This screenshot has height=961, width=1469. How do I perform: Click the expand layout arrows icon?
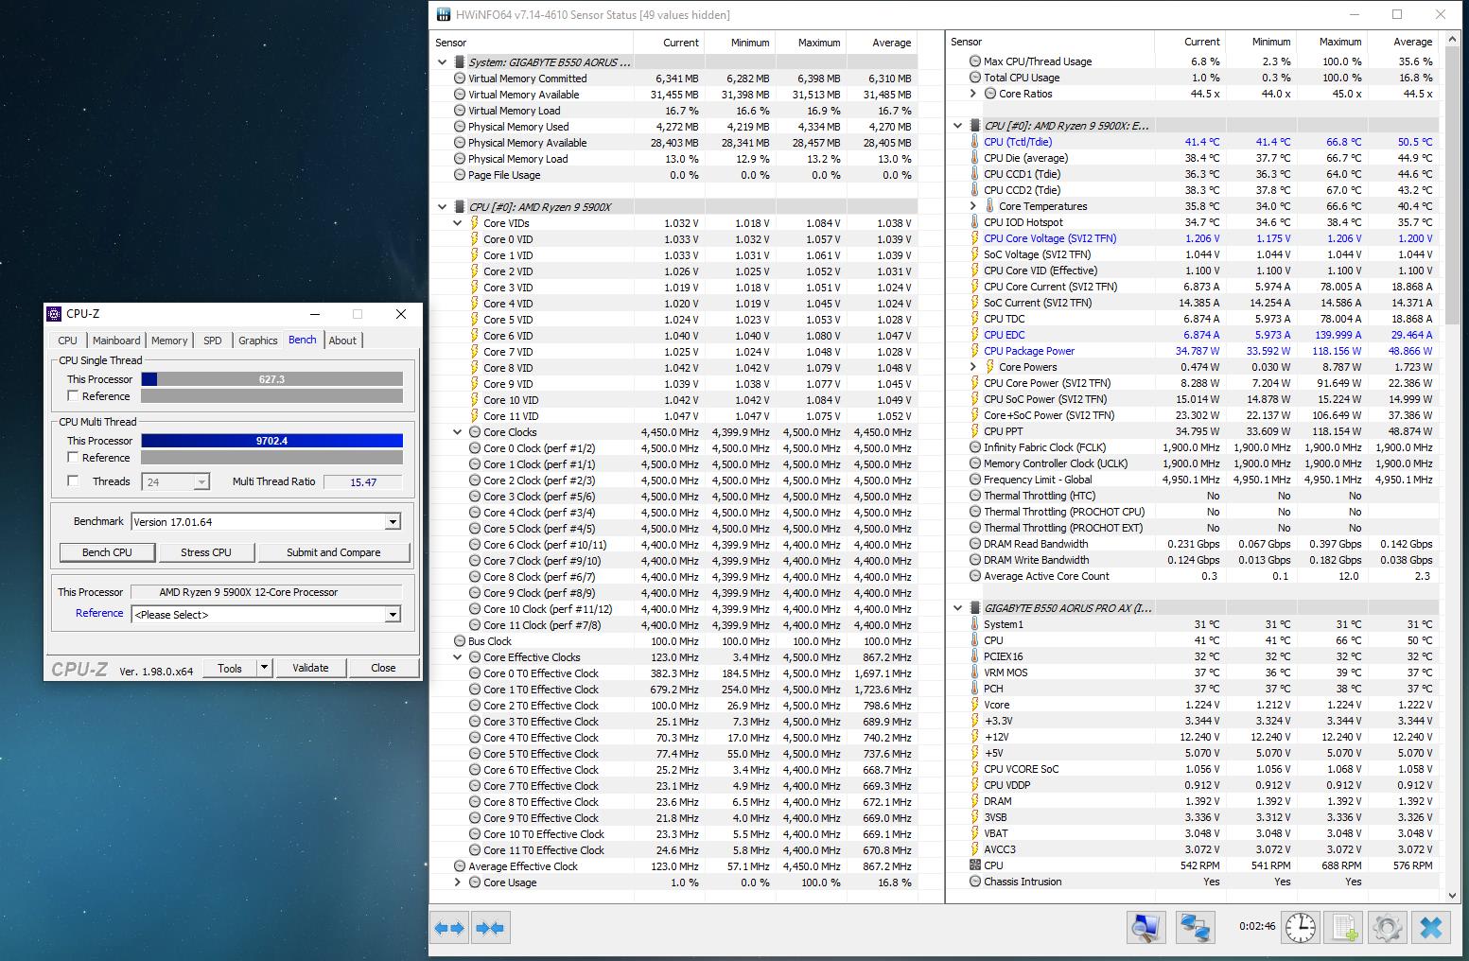pyautogui.click(x=450, y=928)
